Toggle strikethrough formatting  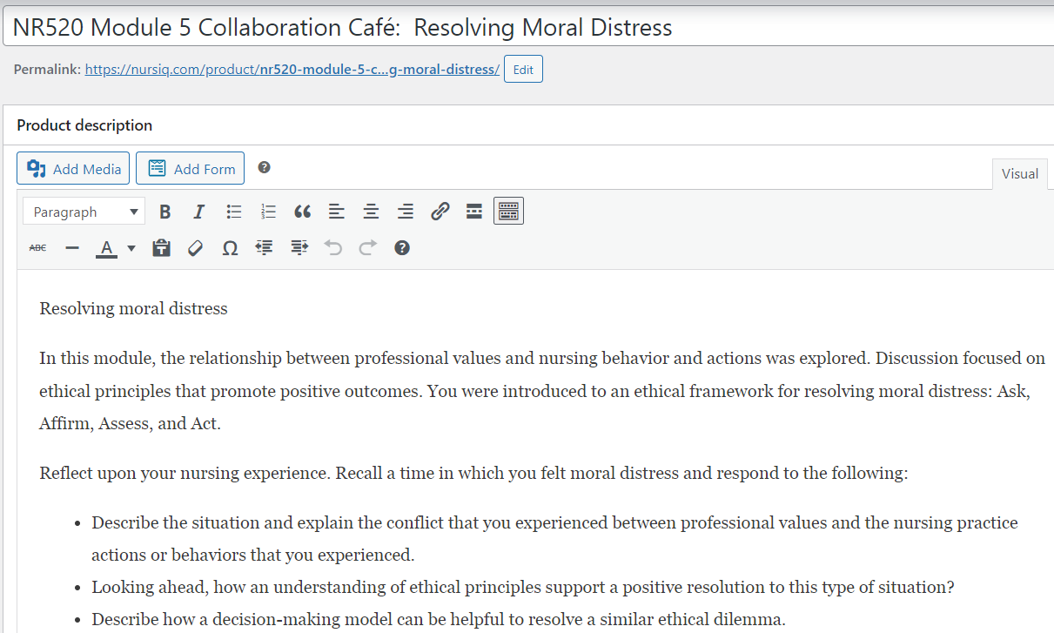click(x=37, y=248)
